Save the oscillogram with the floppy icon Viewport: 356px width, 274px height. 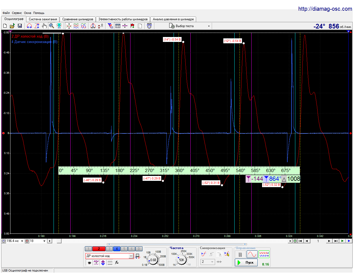pyautogui.click(x=20, y=26)
